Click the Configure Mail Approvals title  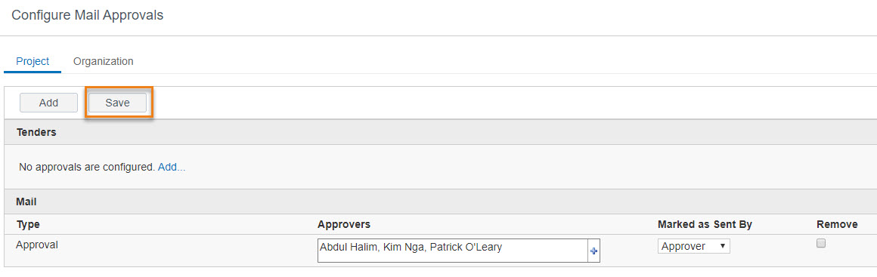click(87, 15)
